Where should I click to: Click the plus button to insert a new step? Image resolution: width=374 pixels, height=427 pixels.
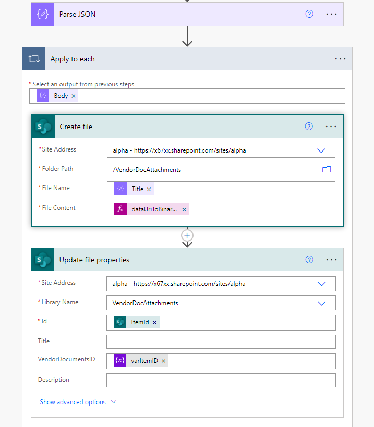[x=187, y=235]
